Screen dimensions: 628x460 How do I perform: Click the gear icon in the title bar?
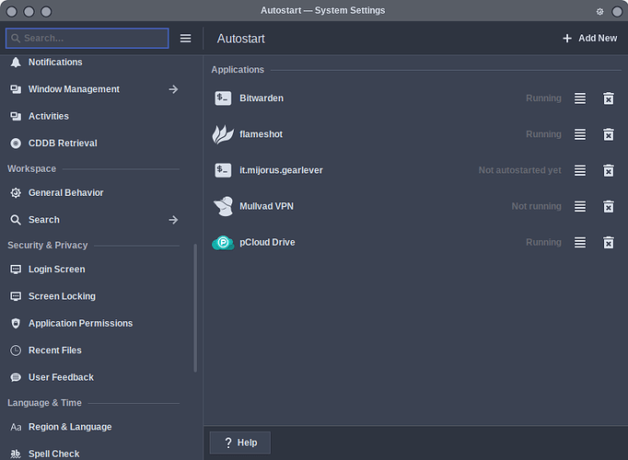[600, 12]
